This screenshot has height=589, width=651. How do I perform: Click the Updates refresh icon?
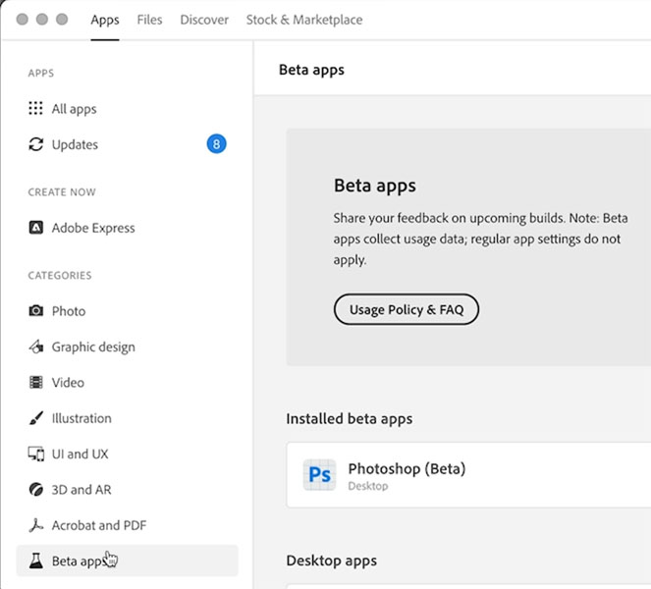point(35,144)
